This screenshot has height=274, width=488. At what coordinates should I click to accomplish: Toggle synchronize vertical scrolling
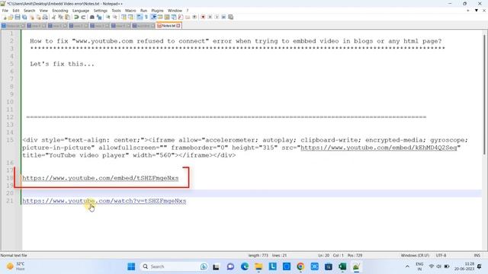tap(124, 17)
